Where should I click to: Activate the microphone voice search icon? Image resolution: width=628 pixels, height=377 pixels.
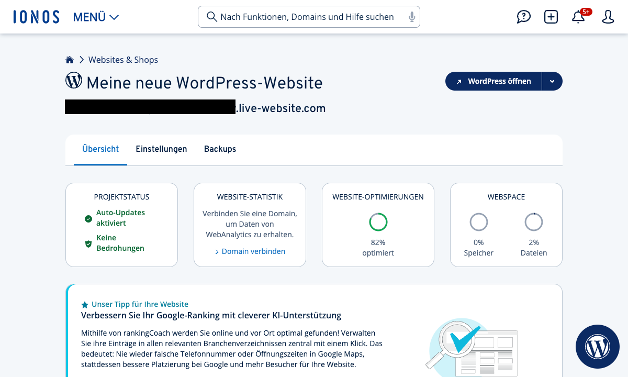click(x=412, y=17)
